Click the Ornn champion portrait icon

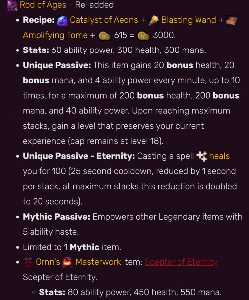point(28,262)
